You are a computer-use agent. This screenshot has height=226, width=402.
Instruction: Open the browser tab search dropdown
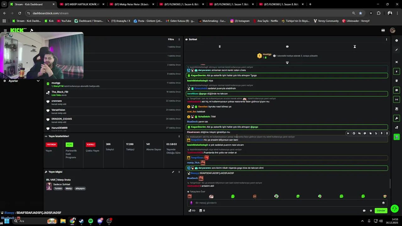point(4,4)
